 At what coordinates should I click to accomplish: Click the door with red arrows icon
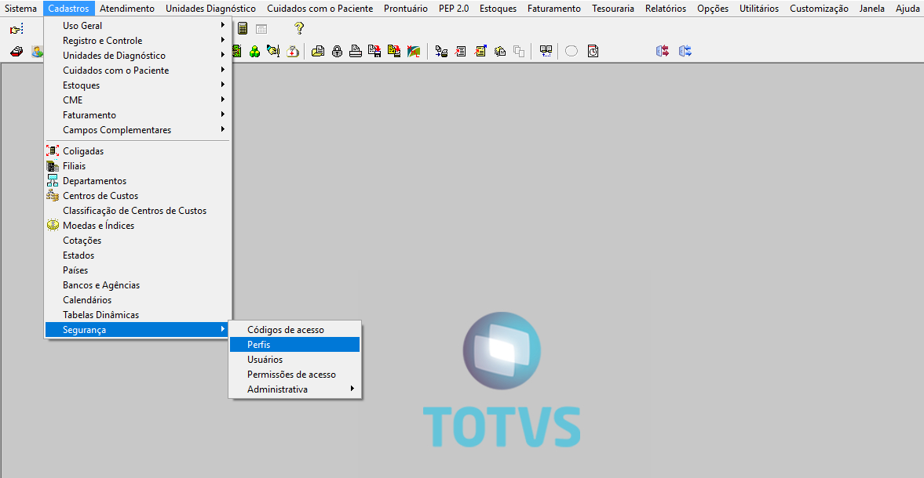pos(663,51)
